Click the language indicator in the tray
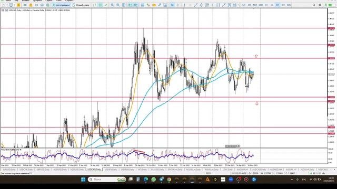Viewport: 337px width, 189px height. (x=304, y=180)
